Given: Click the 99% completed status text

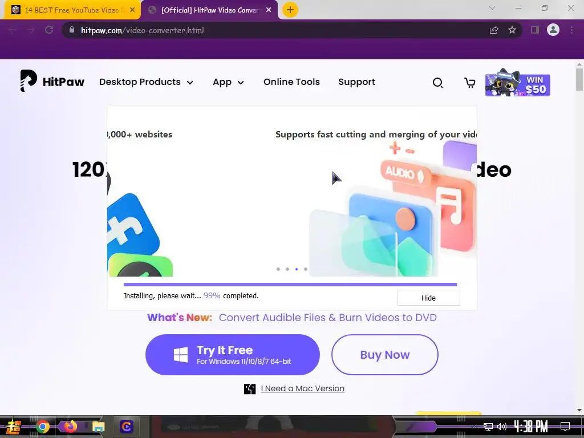Looking at the screenshot, I should click(x=231, y=296).
